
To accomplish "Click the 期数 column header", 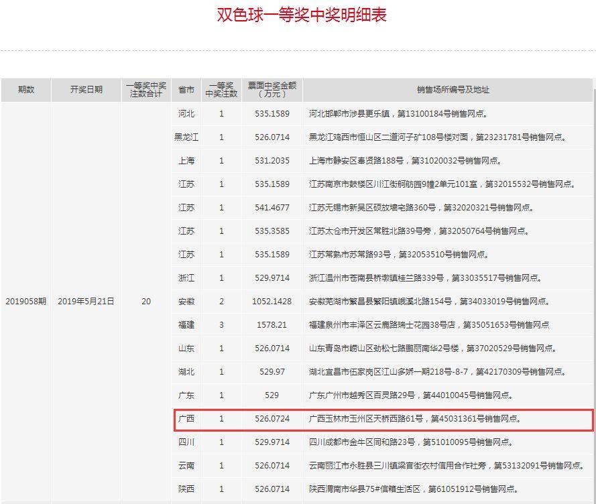I will [26, 90].
